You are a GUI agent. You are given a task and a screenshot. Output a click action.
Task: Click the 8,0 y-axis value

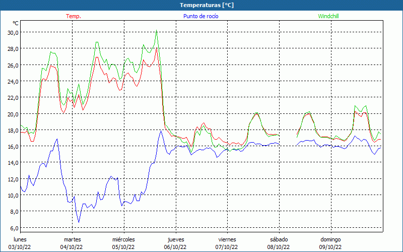15,212
